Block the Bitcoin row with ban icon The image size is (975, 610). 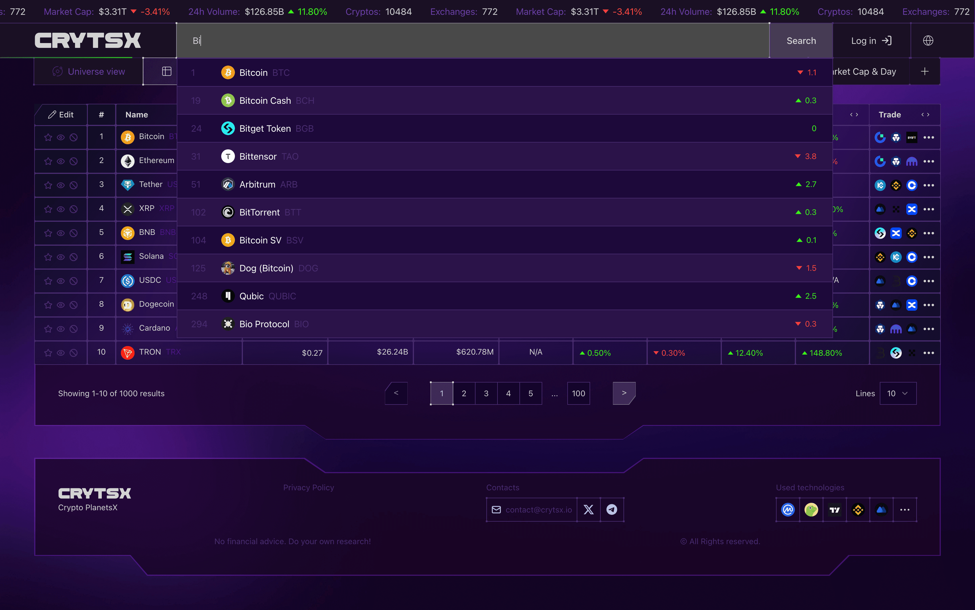(74, 137)
